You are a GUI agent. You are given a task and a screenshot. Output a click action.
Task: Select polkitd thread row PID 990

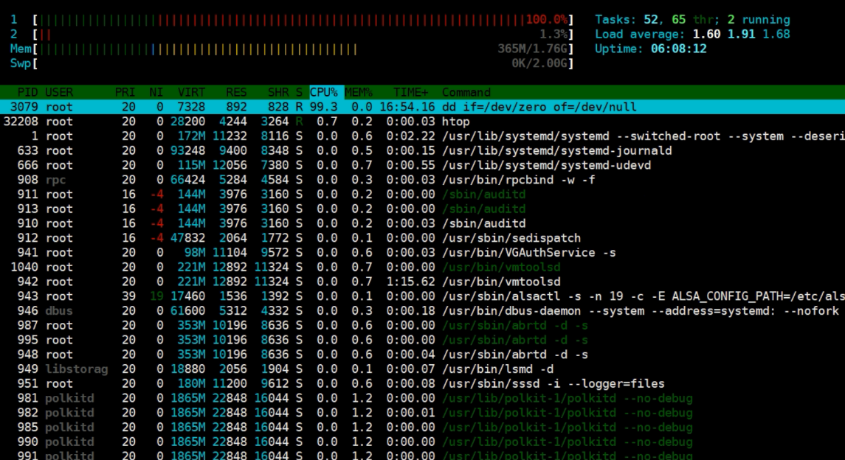[422, 441]
